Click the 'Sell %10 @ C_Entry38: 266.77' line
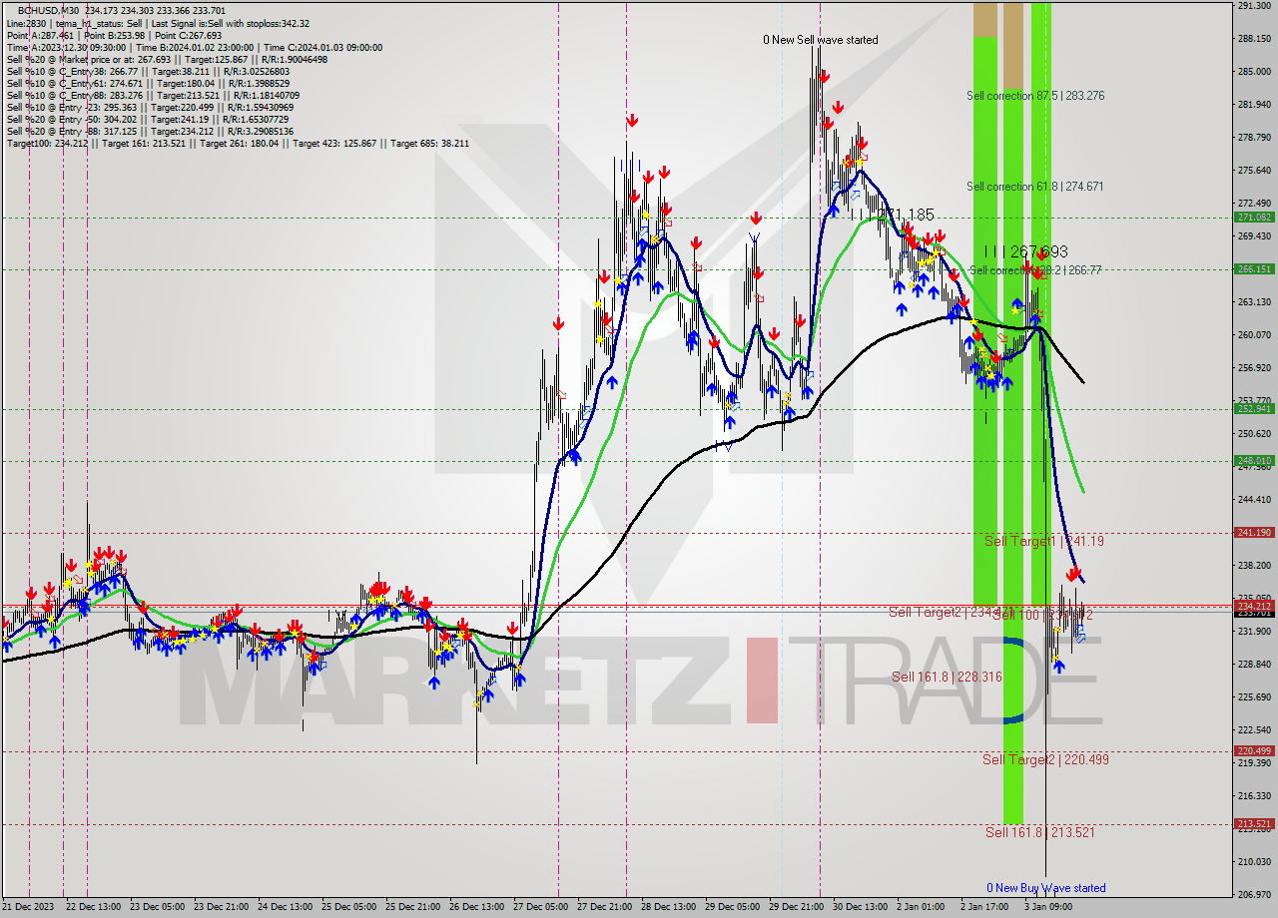The height and width of the screenshot is (918, 1278). [x=148, y=71]
